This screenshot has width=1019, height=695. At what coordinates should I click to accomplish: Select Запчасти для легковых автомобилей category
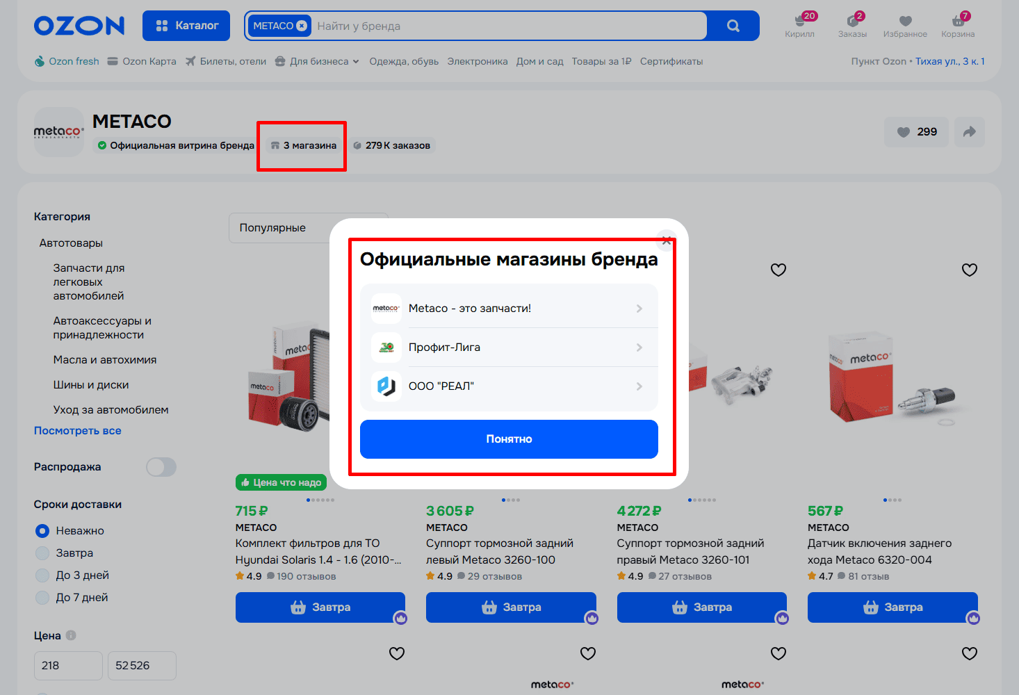point(89,282)
